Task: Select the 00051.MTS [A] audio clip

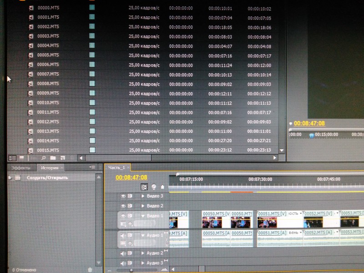Action: [280, 238]
